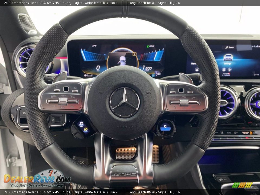Tap the power-style round icon beside the profile icon
The height and width of the screenshot is (195, 260).
[230, 70]
